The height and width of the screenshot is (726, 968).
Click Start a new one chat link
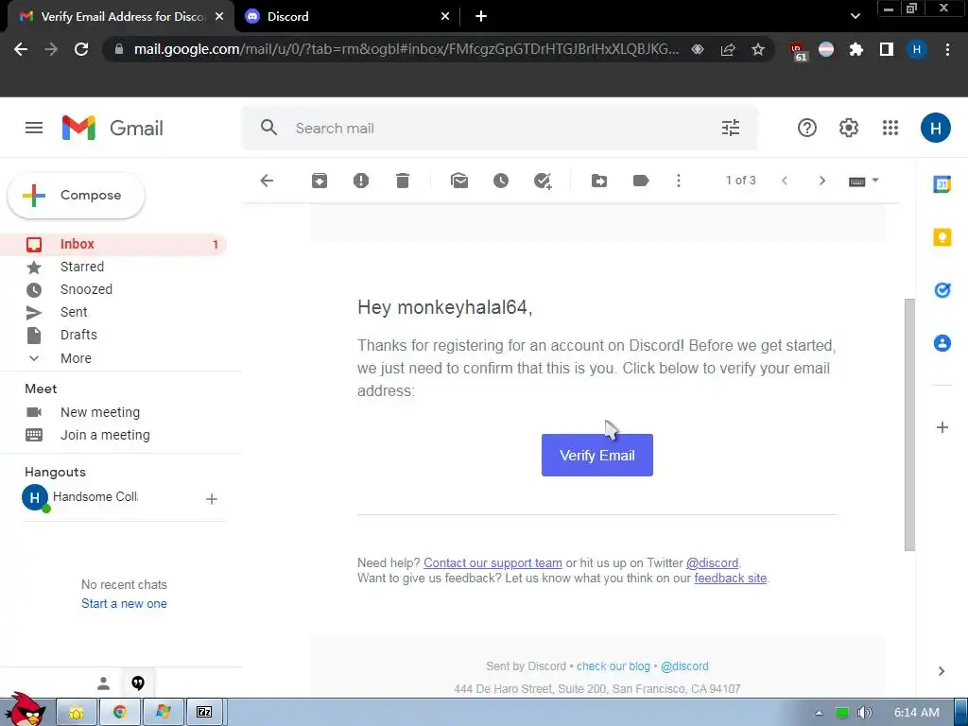tap(124, 604)
